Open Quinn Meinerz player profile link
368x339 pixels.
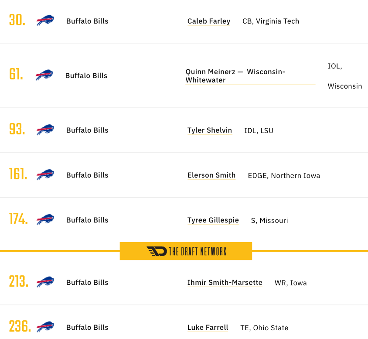pyautogui.click(x=235, y=75)
